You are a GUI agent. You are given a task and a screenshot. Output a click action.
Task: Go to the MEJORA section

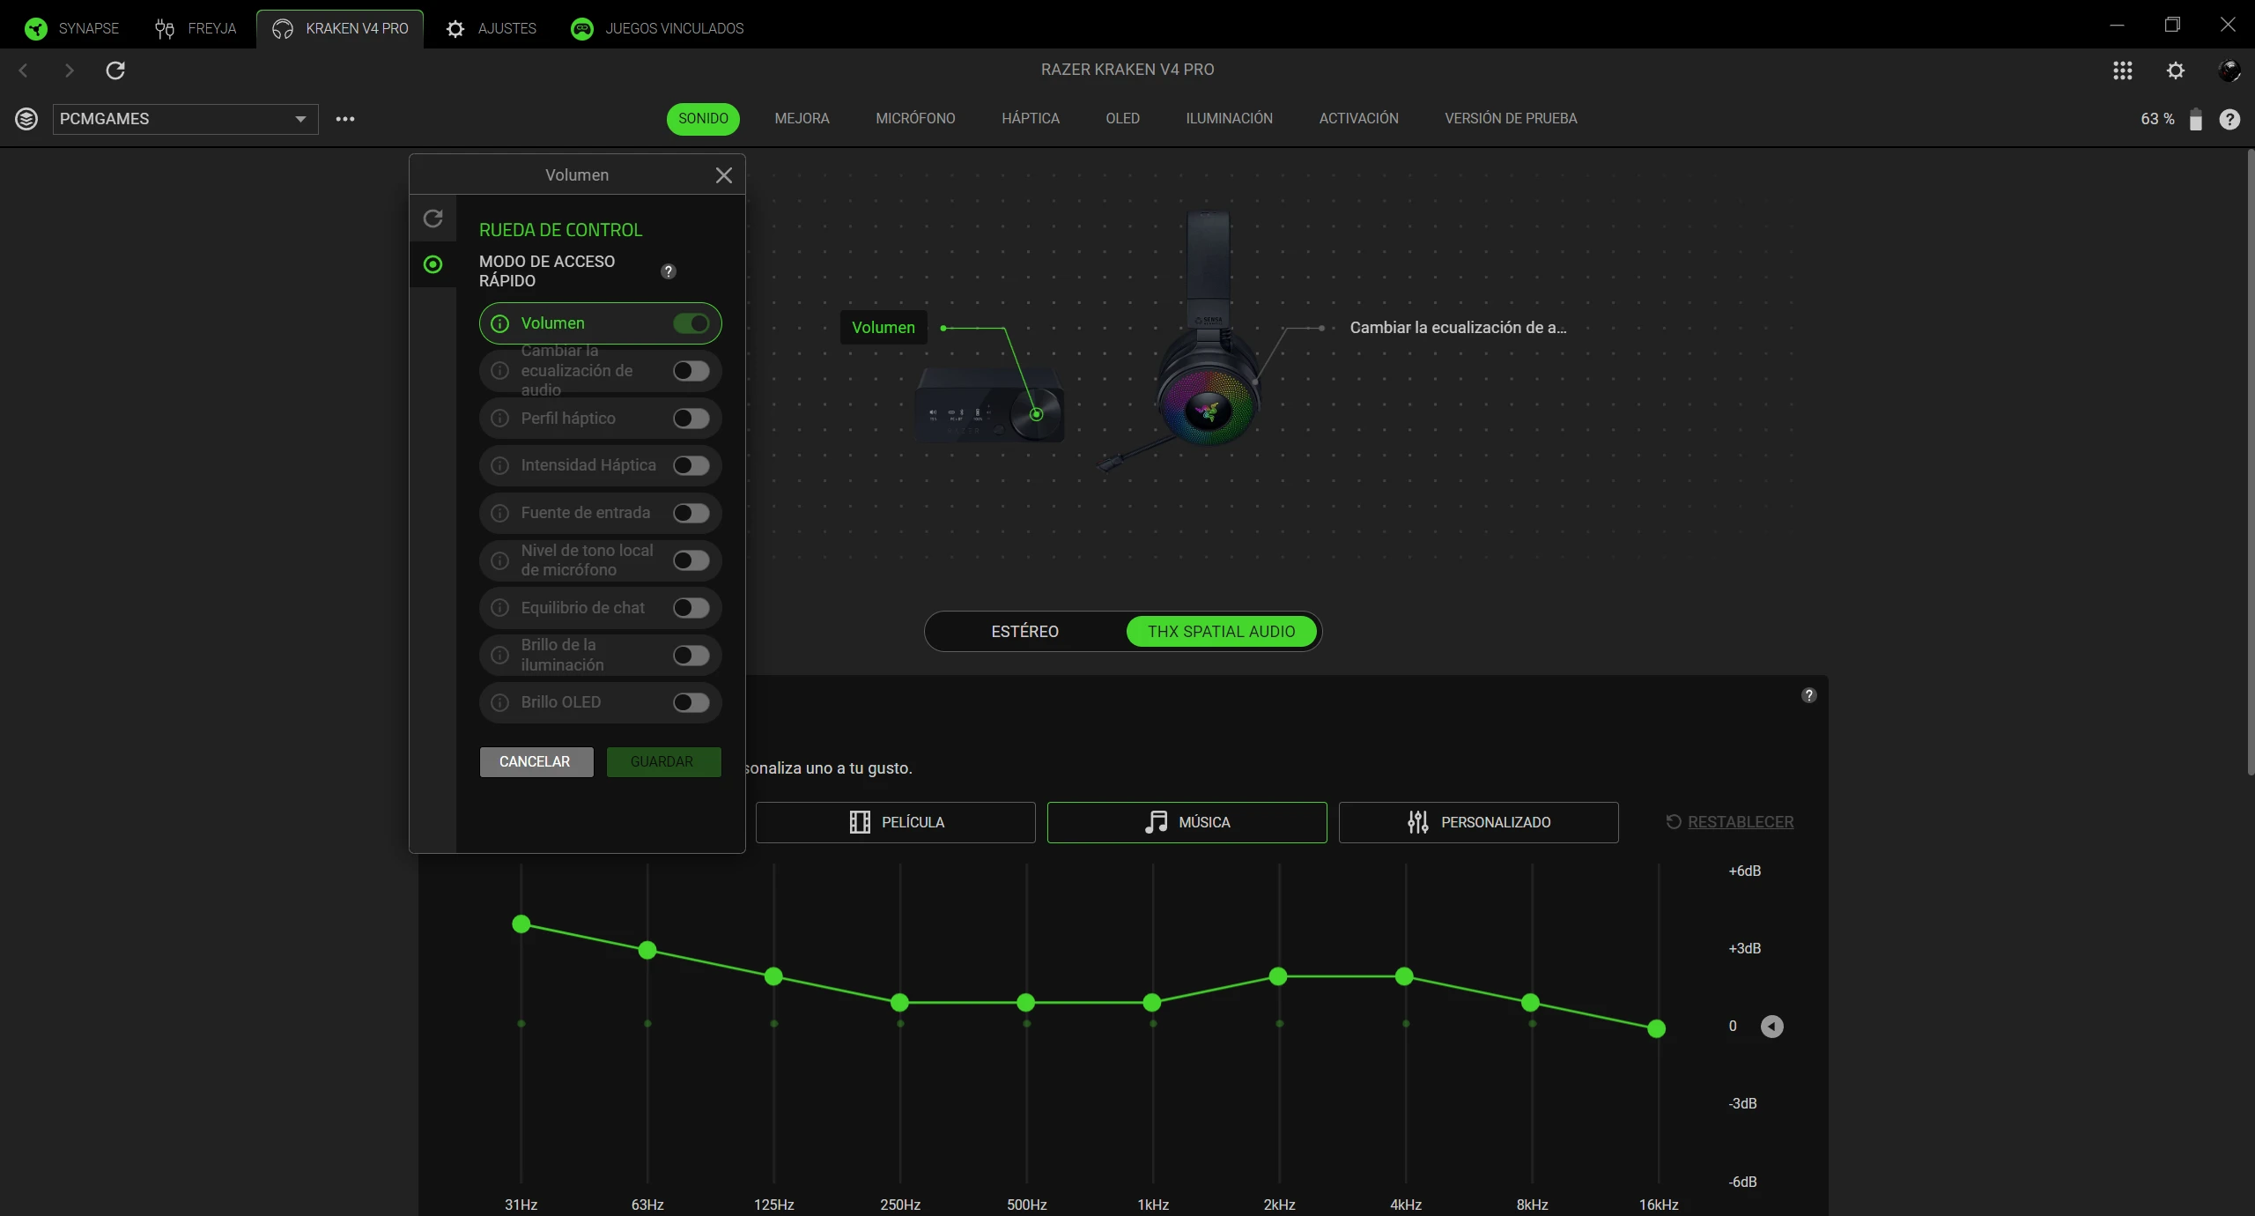point(802,118)
